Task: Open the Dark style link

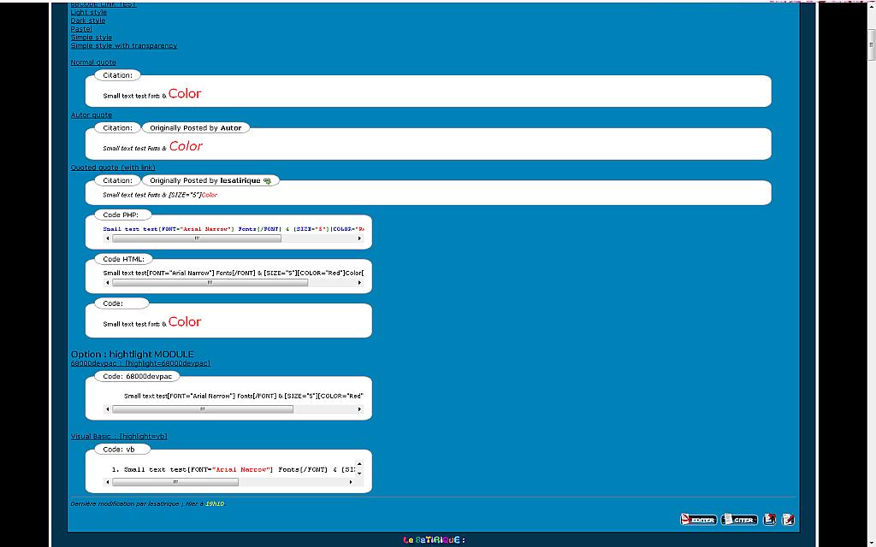Action: 88,21
